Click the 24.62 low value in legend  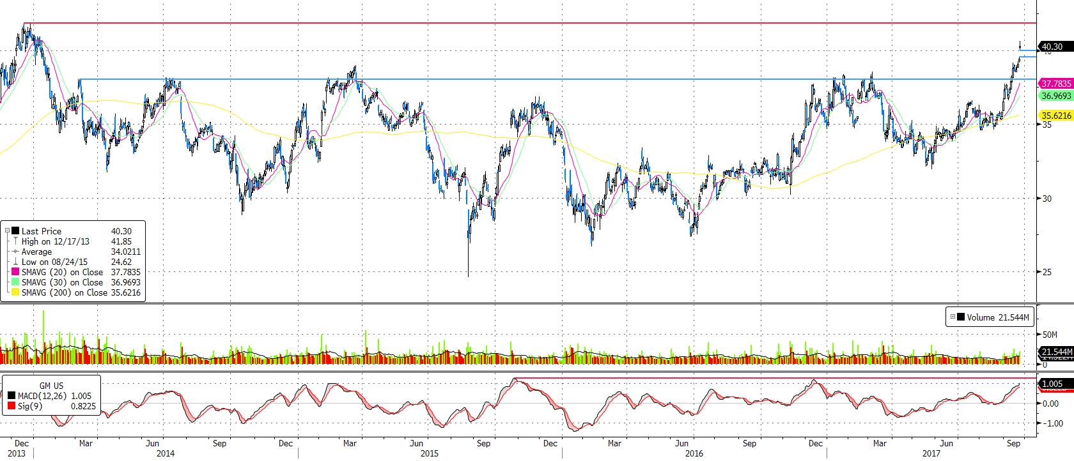pyautogui.click(x=121, y=262)
